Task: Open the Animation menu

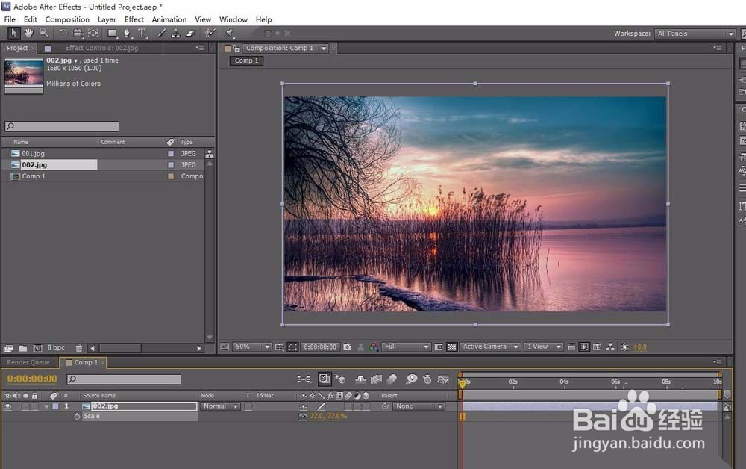Action: 169,19
